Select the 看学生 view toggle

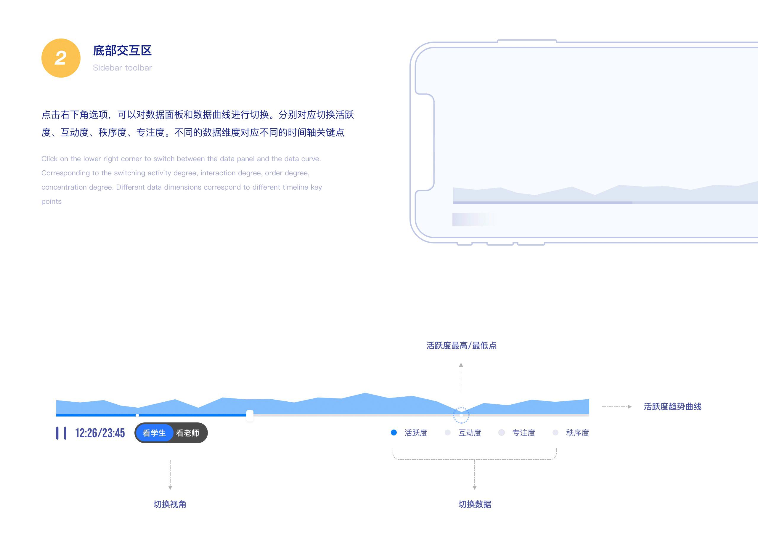154,433
